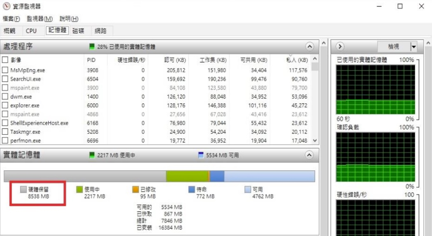The height and width of the screenshot is (236, 432).
Task: Click the light blue free legend swatch
Action: click(x=248, y=189)
